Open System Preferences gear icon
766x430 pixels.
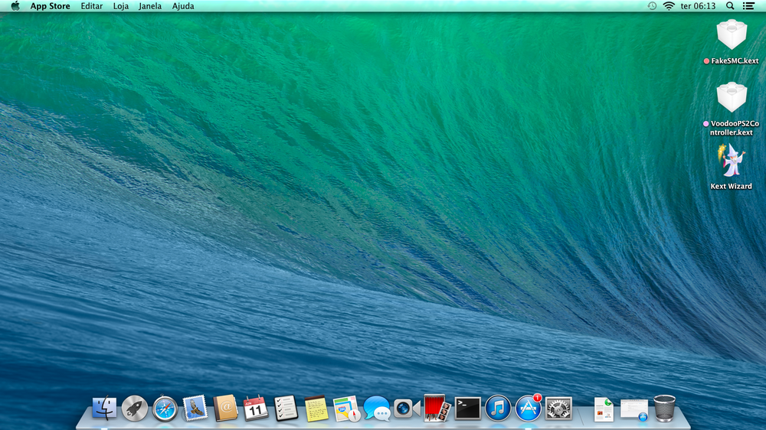tap(558, 408)
